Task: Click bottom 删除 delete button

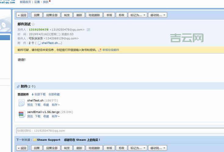Action: pyautogui.click(x=79, y=148)
